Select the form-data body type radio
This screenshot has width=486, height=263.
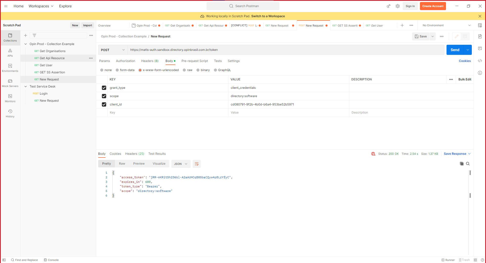click(117, 70)
